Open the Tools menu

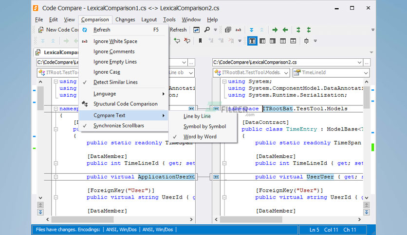coord(169,20)
